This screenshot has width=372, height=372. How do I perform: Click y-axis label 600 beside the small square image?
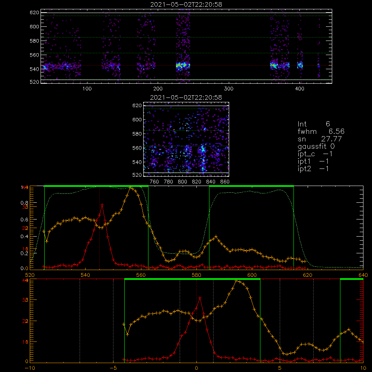pos(137,120)
